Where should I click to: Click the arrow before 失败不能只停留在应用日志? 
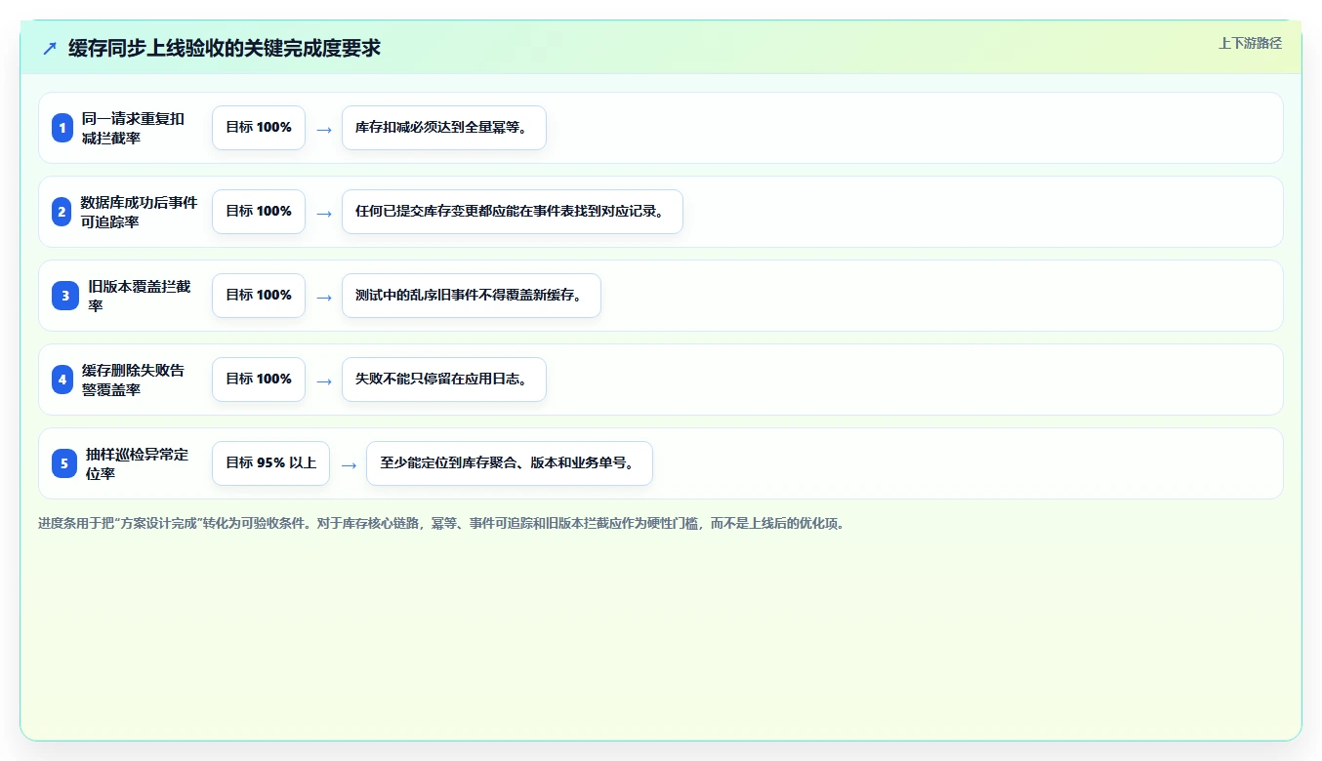click(324, 380)
